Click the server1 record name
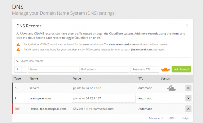The width and height of the screenshot is (203, 123). [x=35, y=88]
